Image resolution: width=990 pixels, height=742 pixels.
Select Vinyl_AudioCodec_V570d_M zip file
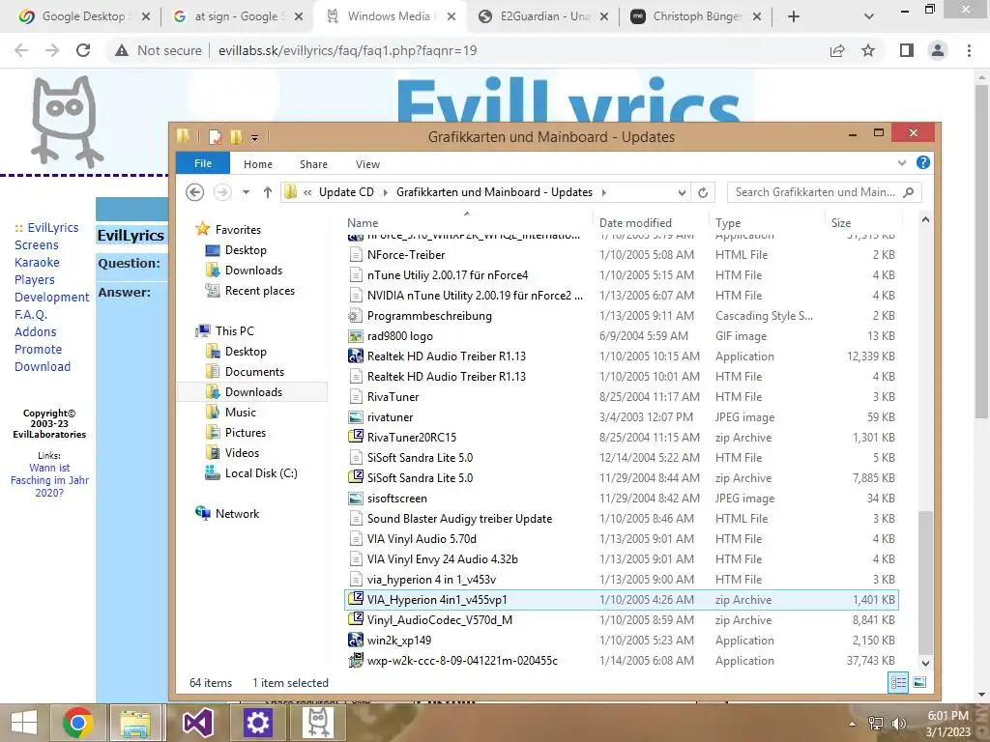point(622,620)
